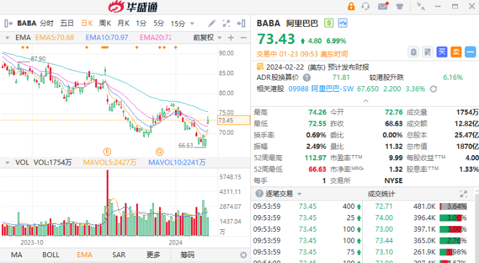The width and height of the screenshot is (479, 263).
Task: Click the blue chart badge icon
Action: 342,23
